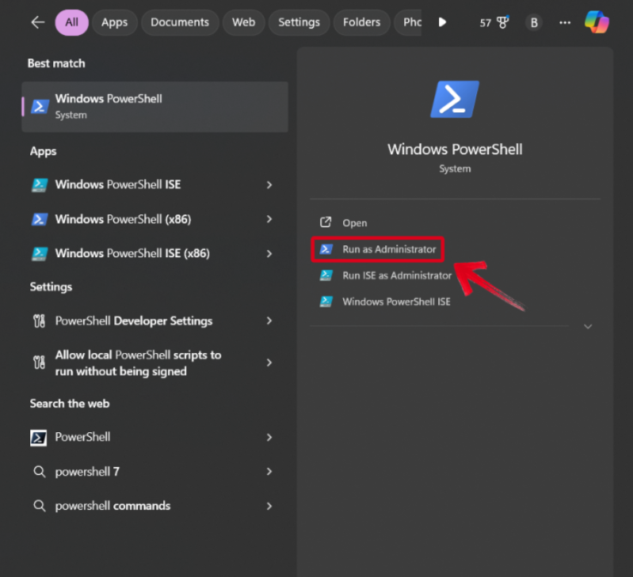Click the back arrow in search header
This screenshot has height=577, width=633.
click(37, 22)
